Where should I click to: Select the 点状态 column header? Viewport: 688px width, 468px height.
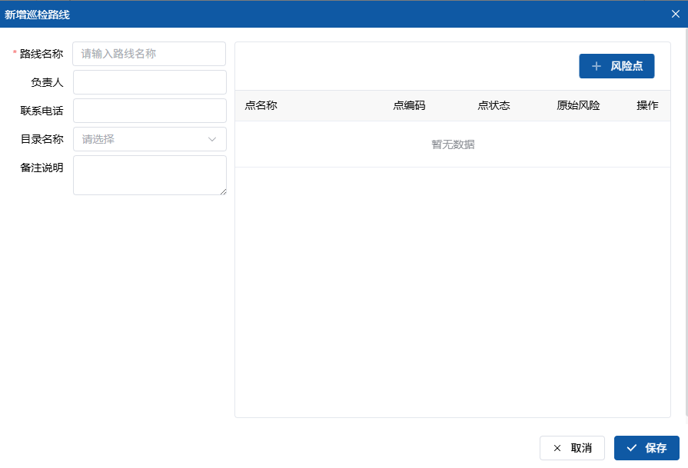[x=494, y=106]
